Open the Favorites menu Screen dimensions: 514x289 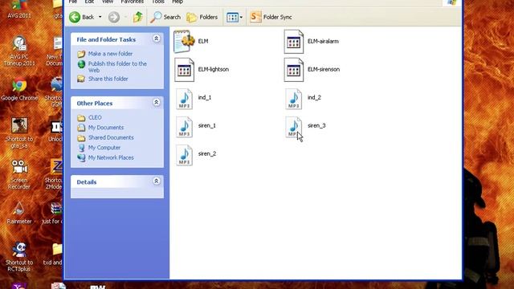132,2
